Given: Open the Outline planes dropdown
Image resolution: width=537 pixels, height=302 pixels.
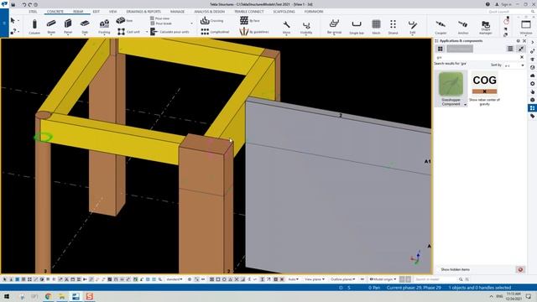Looking at the screenshot, I should pos(343,279).
